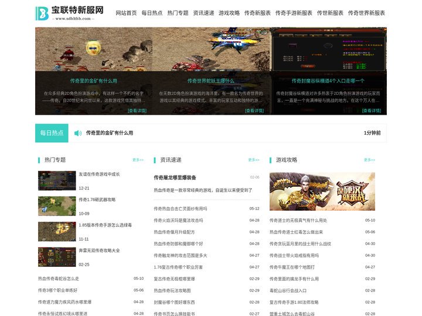Viewport: 422px width, 316px height.
Task: Open the link 传奇1.76砸武器攻略
Action: click(97, 200)
